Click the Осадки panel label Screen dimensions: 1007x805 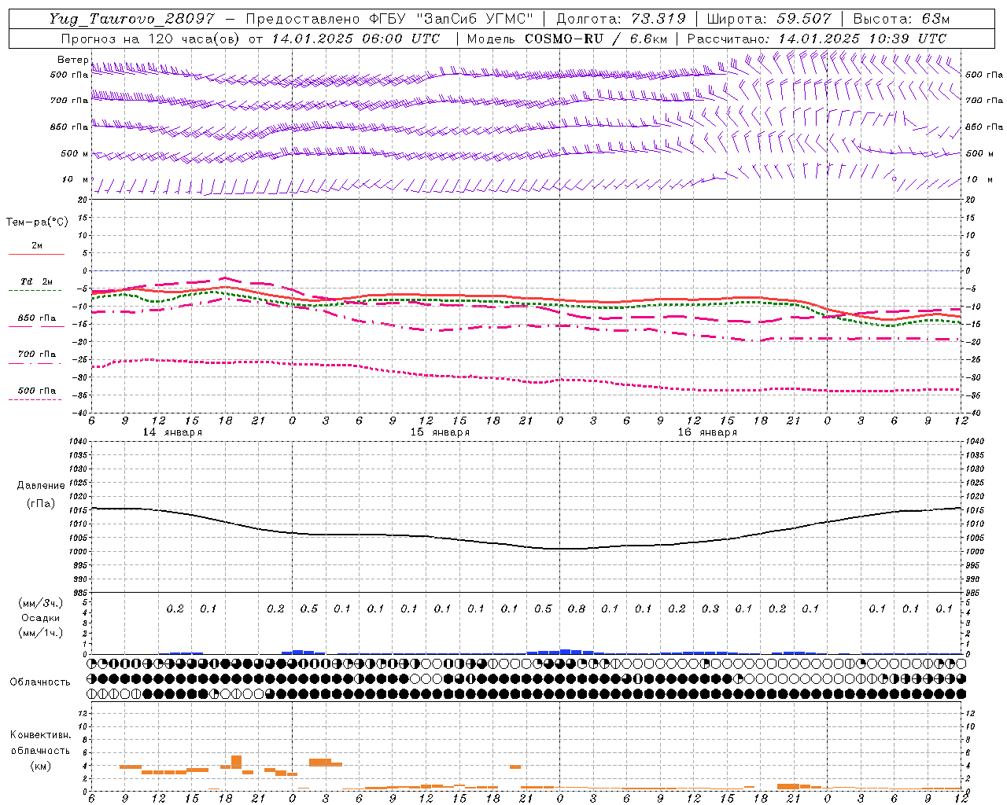click(41, 618)
